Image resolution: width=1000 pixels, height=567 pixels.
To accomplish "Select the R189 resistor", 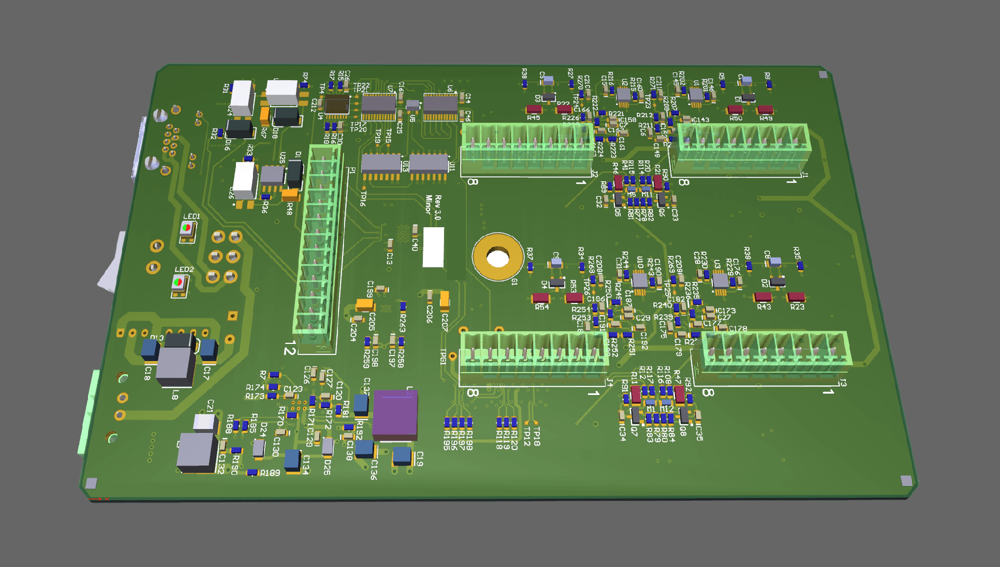I will [252, 472].
